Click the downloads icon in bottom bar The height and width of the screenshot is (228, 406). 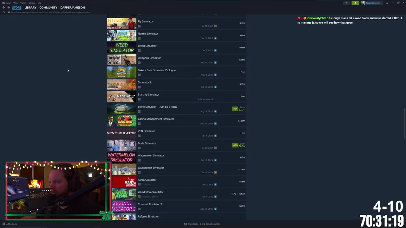pos(185,224)
